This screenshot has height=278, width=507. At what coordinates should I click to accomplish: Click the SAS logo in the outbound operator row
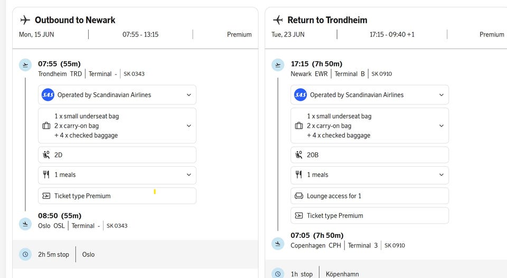tap(48, 95)
